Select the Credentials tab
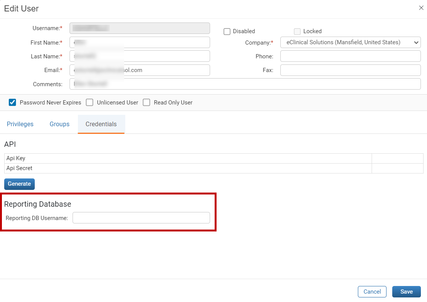Image resolution: width=427 pixels, height=302 pixels. coord(101,124)
